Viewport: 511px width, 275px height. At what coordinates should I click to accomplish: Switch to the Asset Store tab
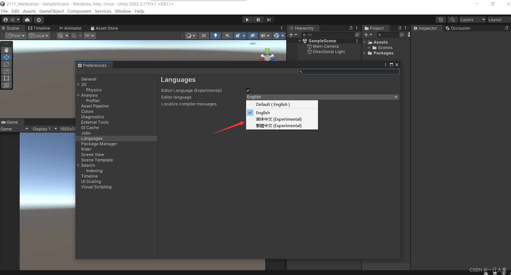tap(104, 28)
